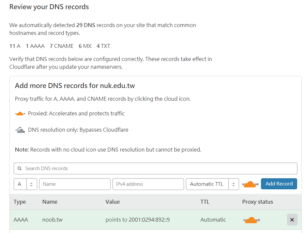Expand the Automatic TTL dropdown

(212, 184)
